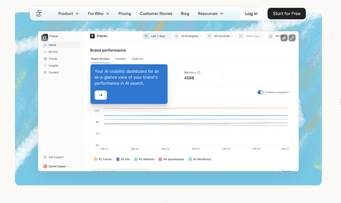Switch to the Visibility tab
341x203 pixels.
point(121,59)
